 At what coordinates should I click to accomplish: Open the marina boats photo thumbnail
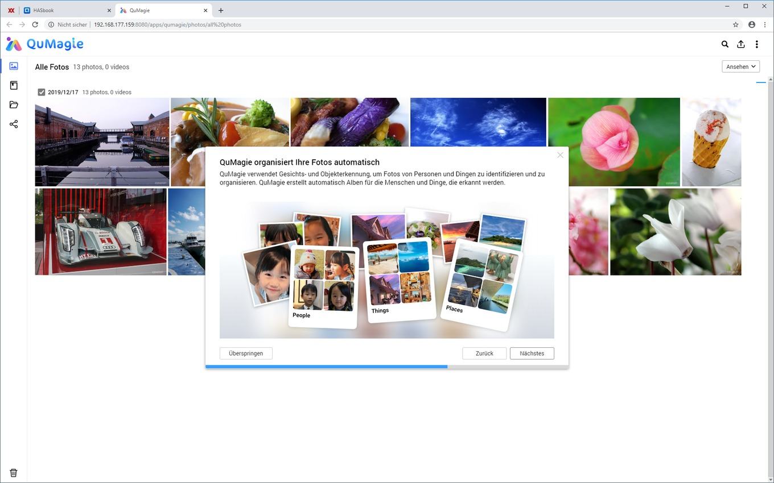(x=187, y=232)
